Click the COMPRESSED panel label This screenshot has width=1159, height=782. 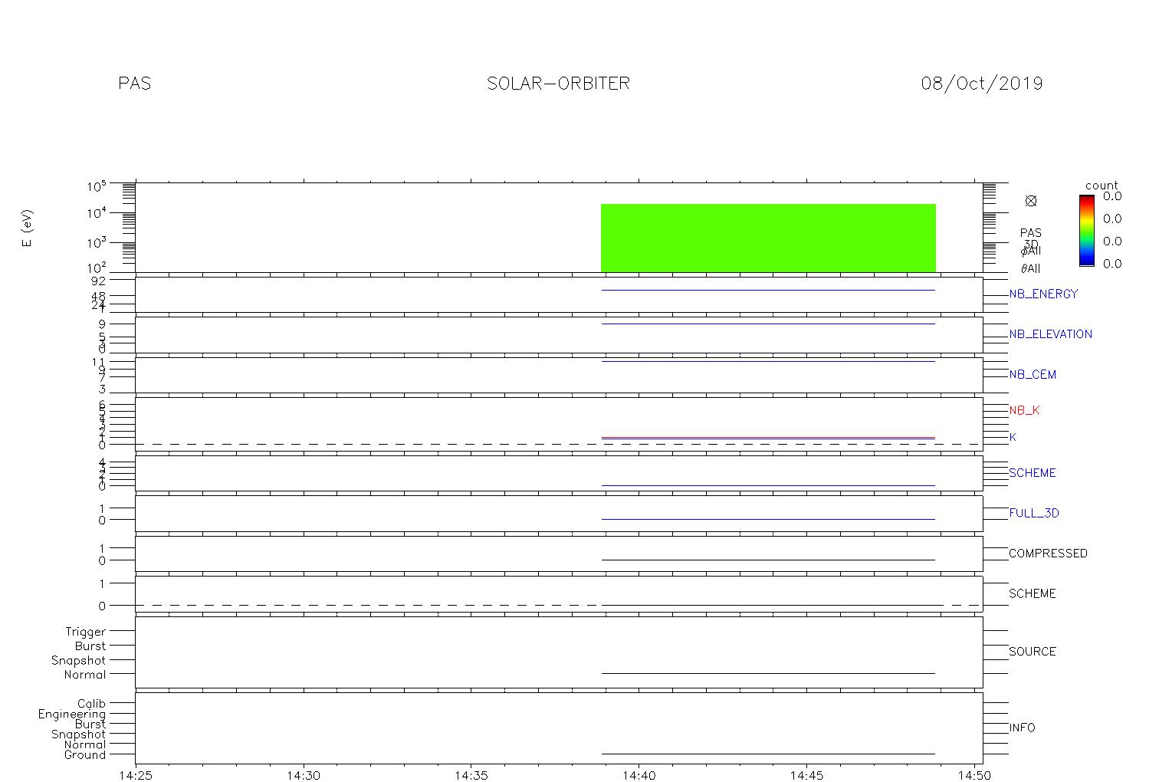pos(1048,554)
